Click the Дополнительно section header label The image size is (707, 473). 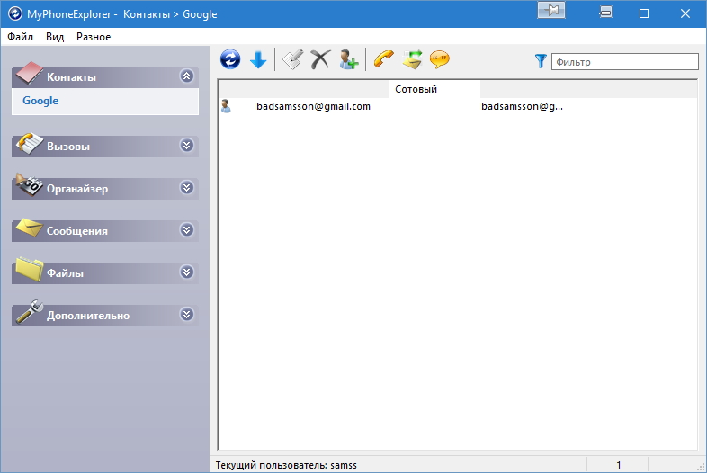(88, 316)
